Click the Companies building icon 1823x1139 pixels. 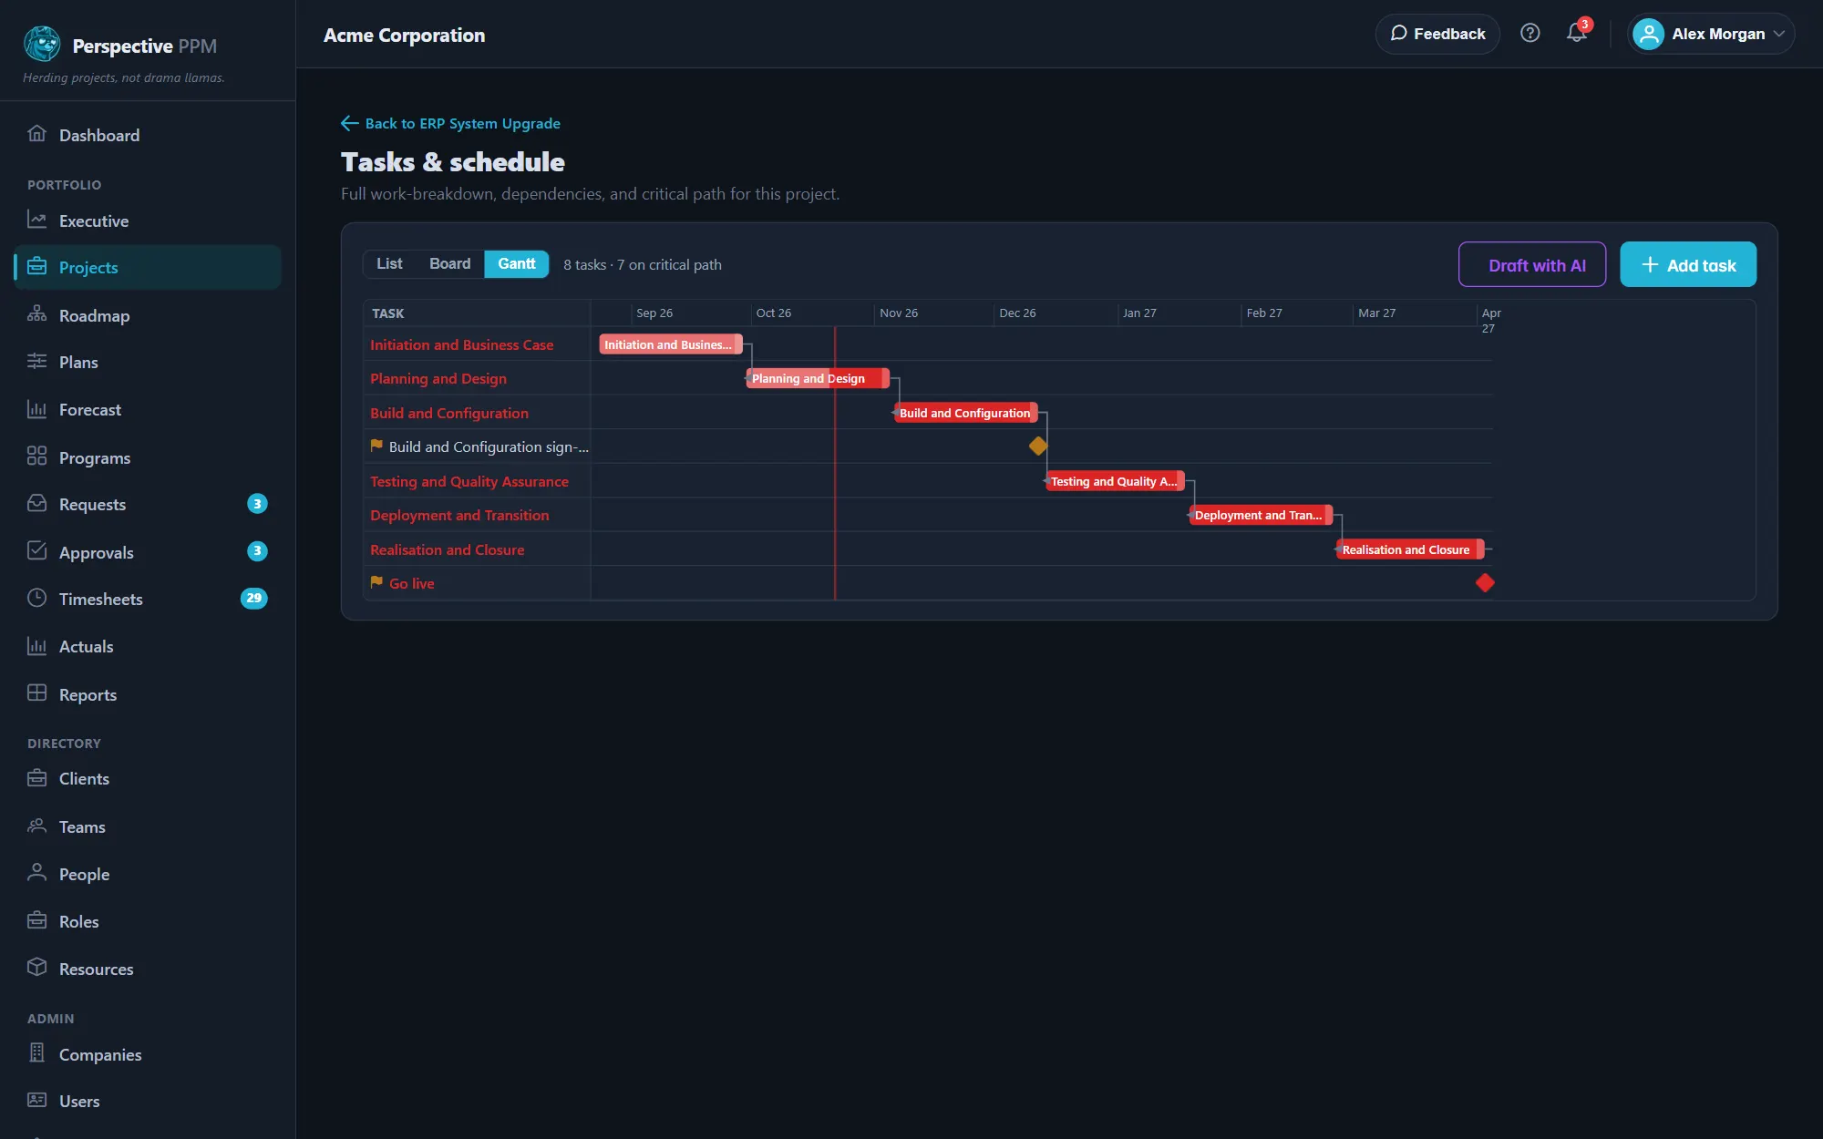point(36,1052)
